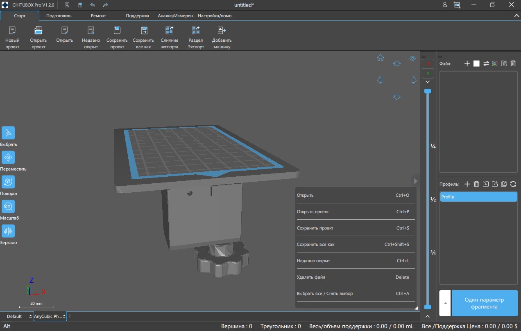Click the Зеркало mirror tool

[x=8, y=231]
